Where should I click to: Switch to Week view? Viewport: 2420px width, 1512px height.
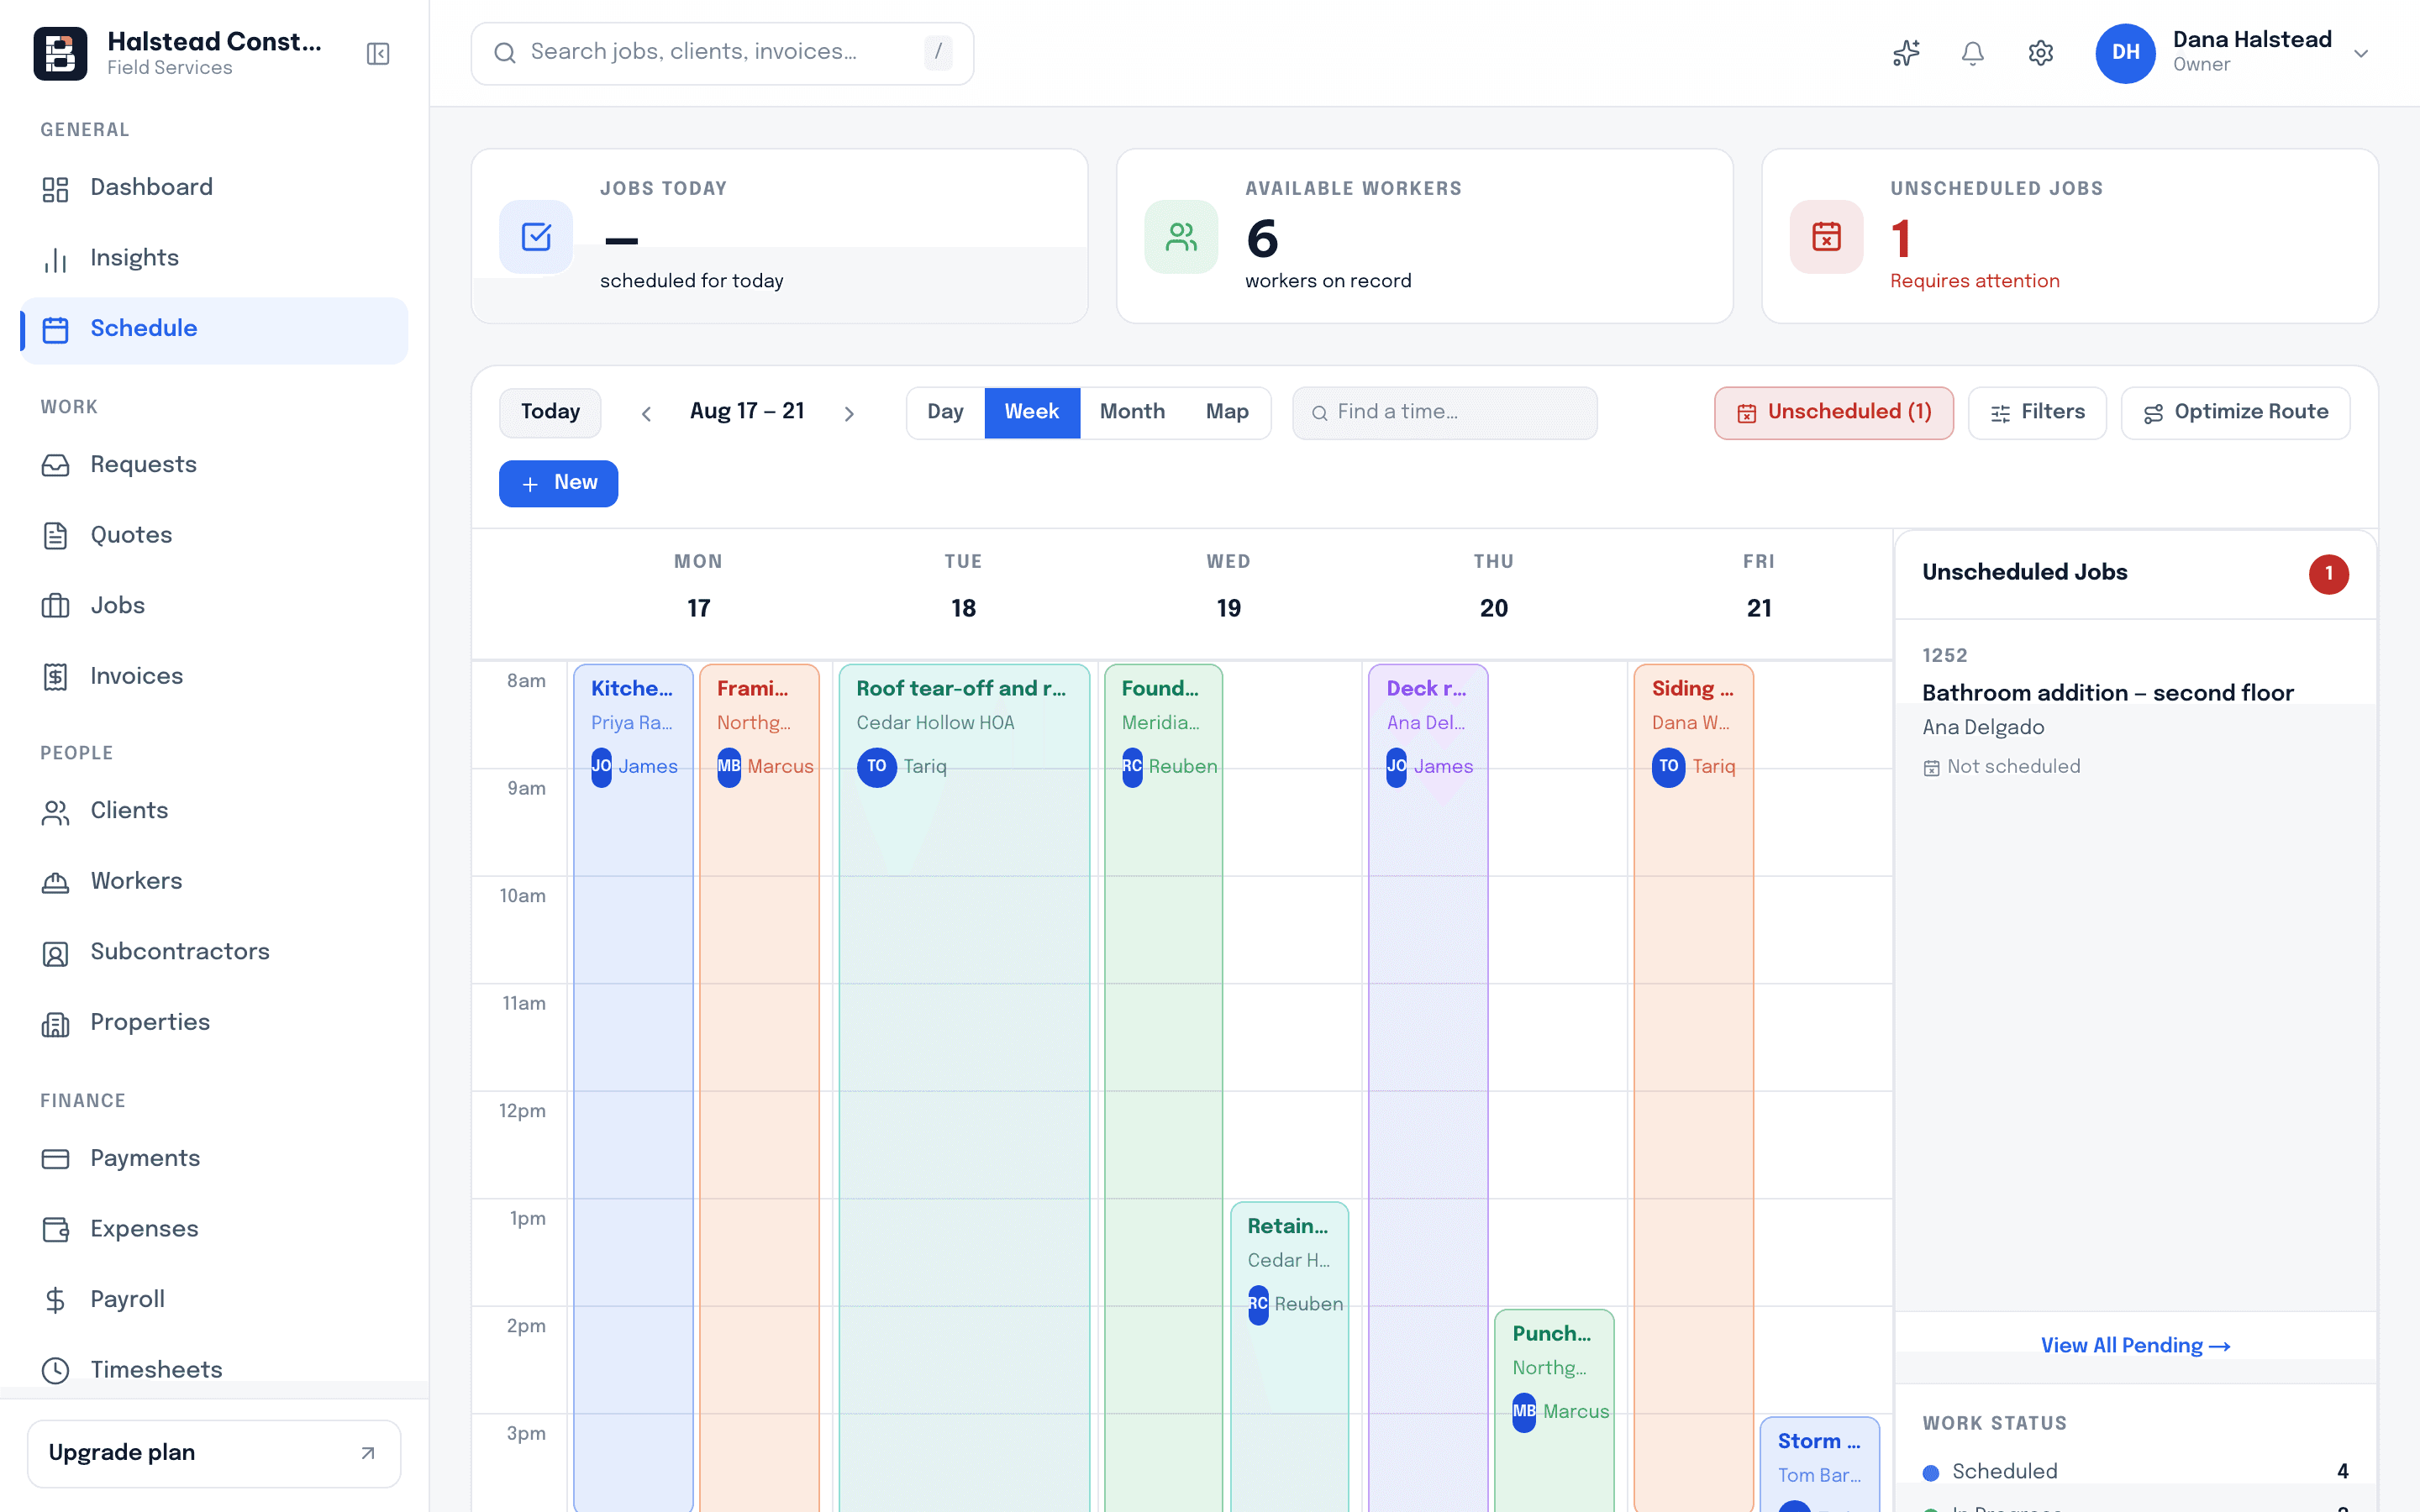[1031, 413]
